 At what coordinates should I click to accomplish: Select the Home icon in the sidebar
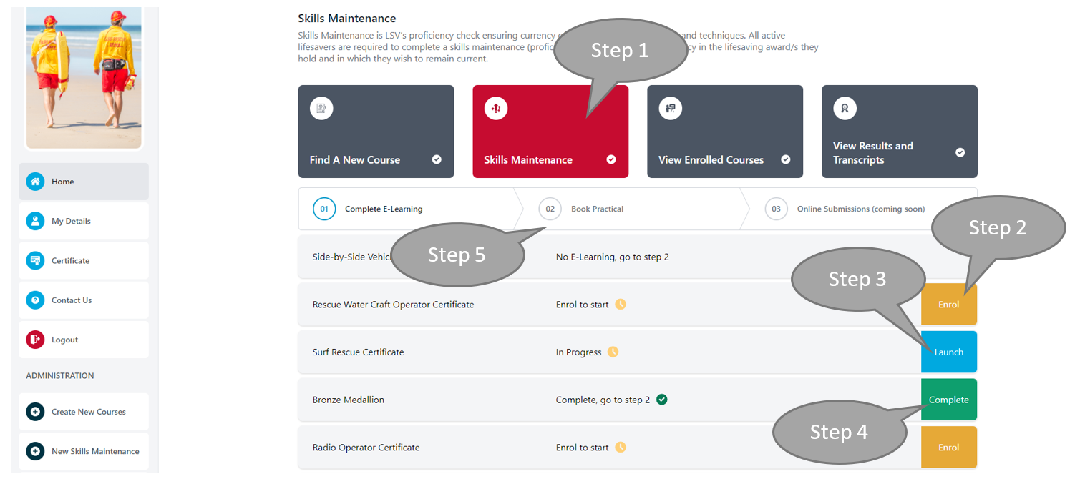point(35,181)
